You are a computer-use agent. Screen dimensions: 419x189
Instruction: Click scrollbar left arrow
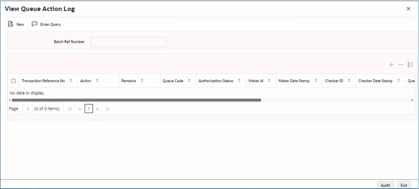[10, 100]
